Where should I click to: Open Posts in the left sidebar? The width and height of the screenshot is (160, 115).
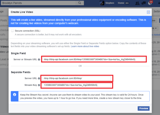pyautogui.click(x=3, y=20)
